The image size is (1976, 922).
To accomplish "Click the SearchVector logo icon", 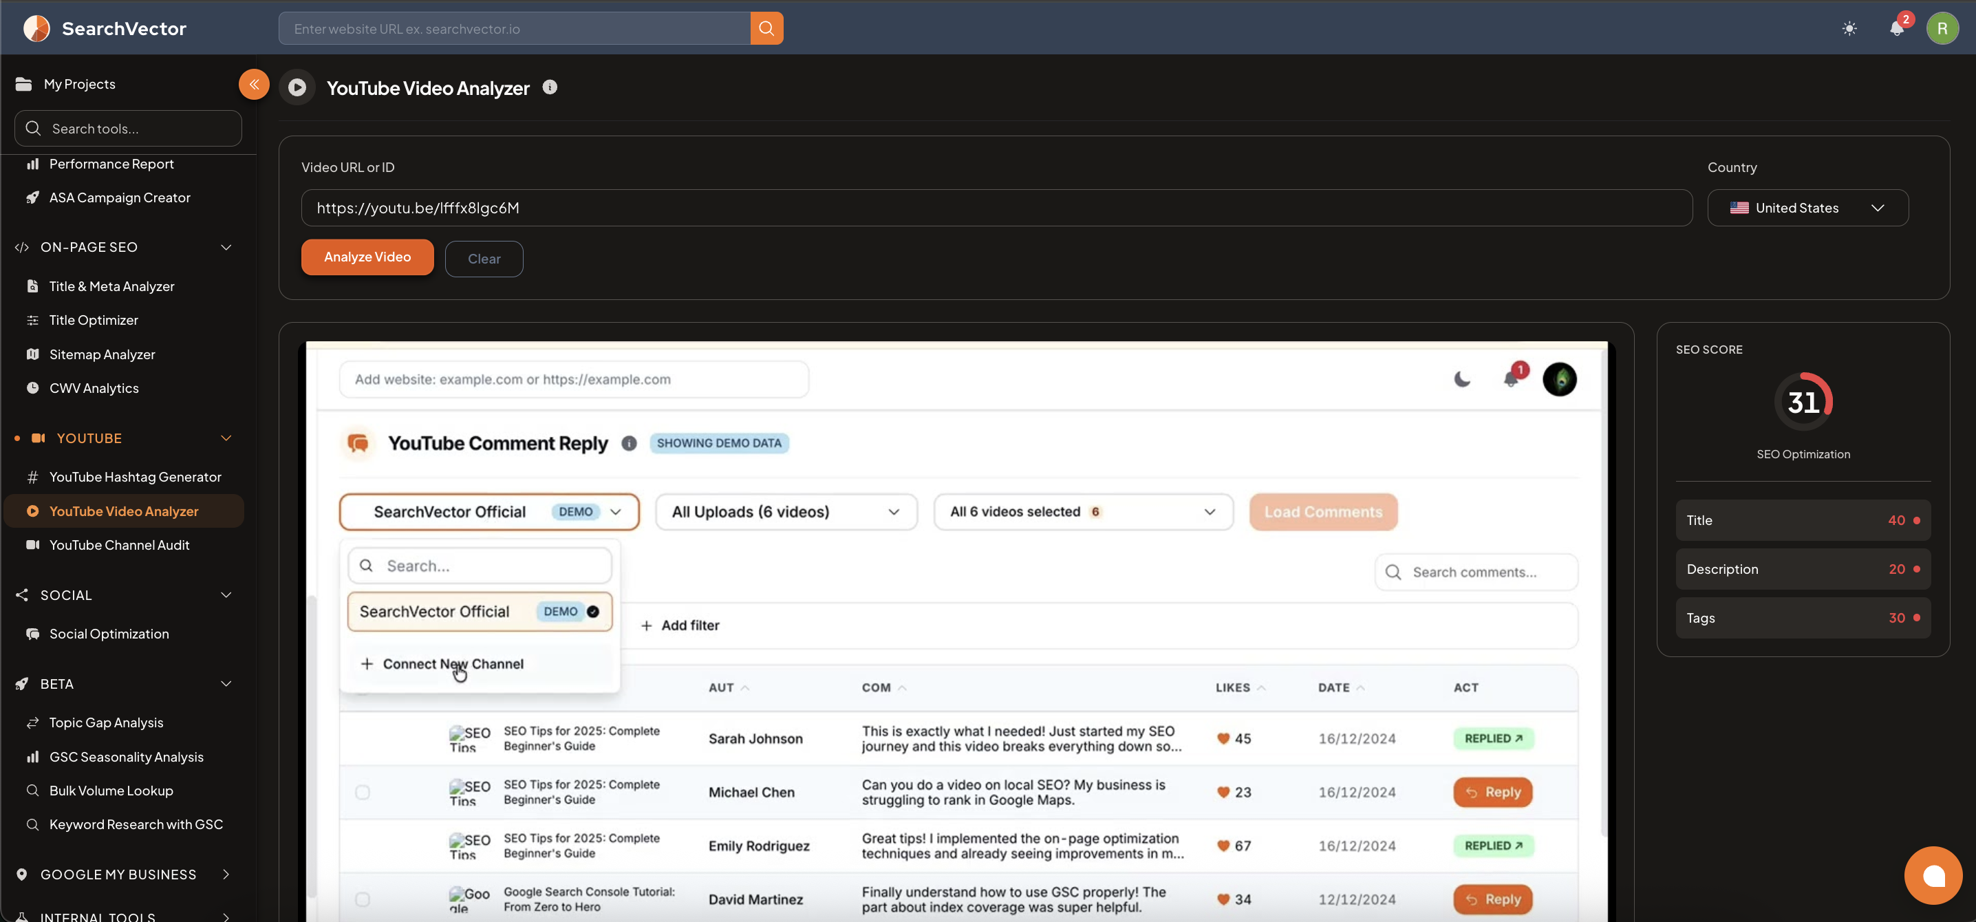I will (36, 28).
